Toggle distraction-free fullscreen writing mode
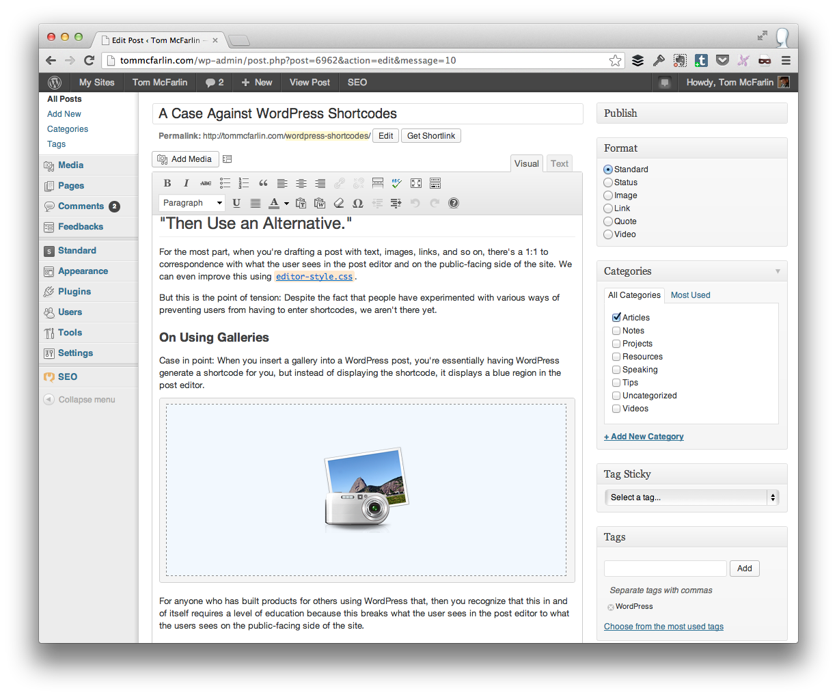Image resolution: width=837 pixels, height=697 pixels. point(416,183)
